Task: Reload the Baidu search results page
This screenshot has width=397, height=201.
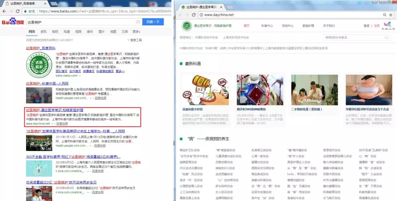Action: [x=18, y=11]
